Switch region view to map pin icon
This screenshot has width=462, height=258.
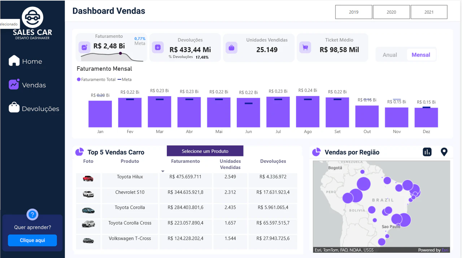[444, 152]
